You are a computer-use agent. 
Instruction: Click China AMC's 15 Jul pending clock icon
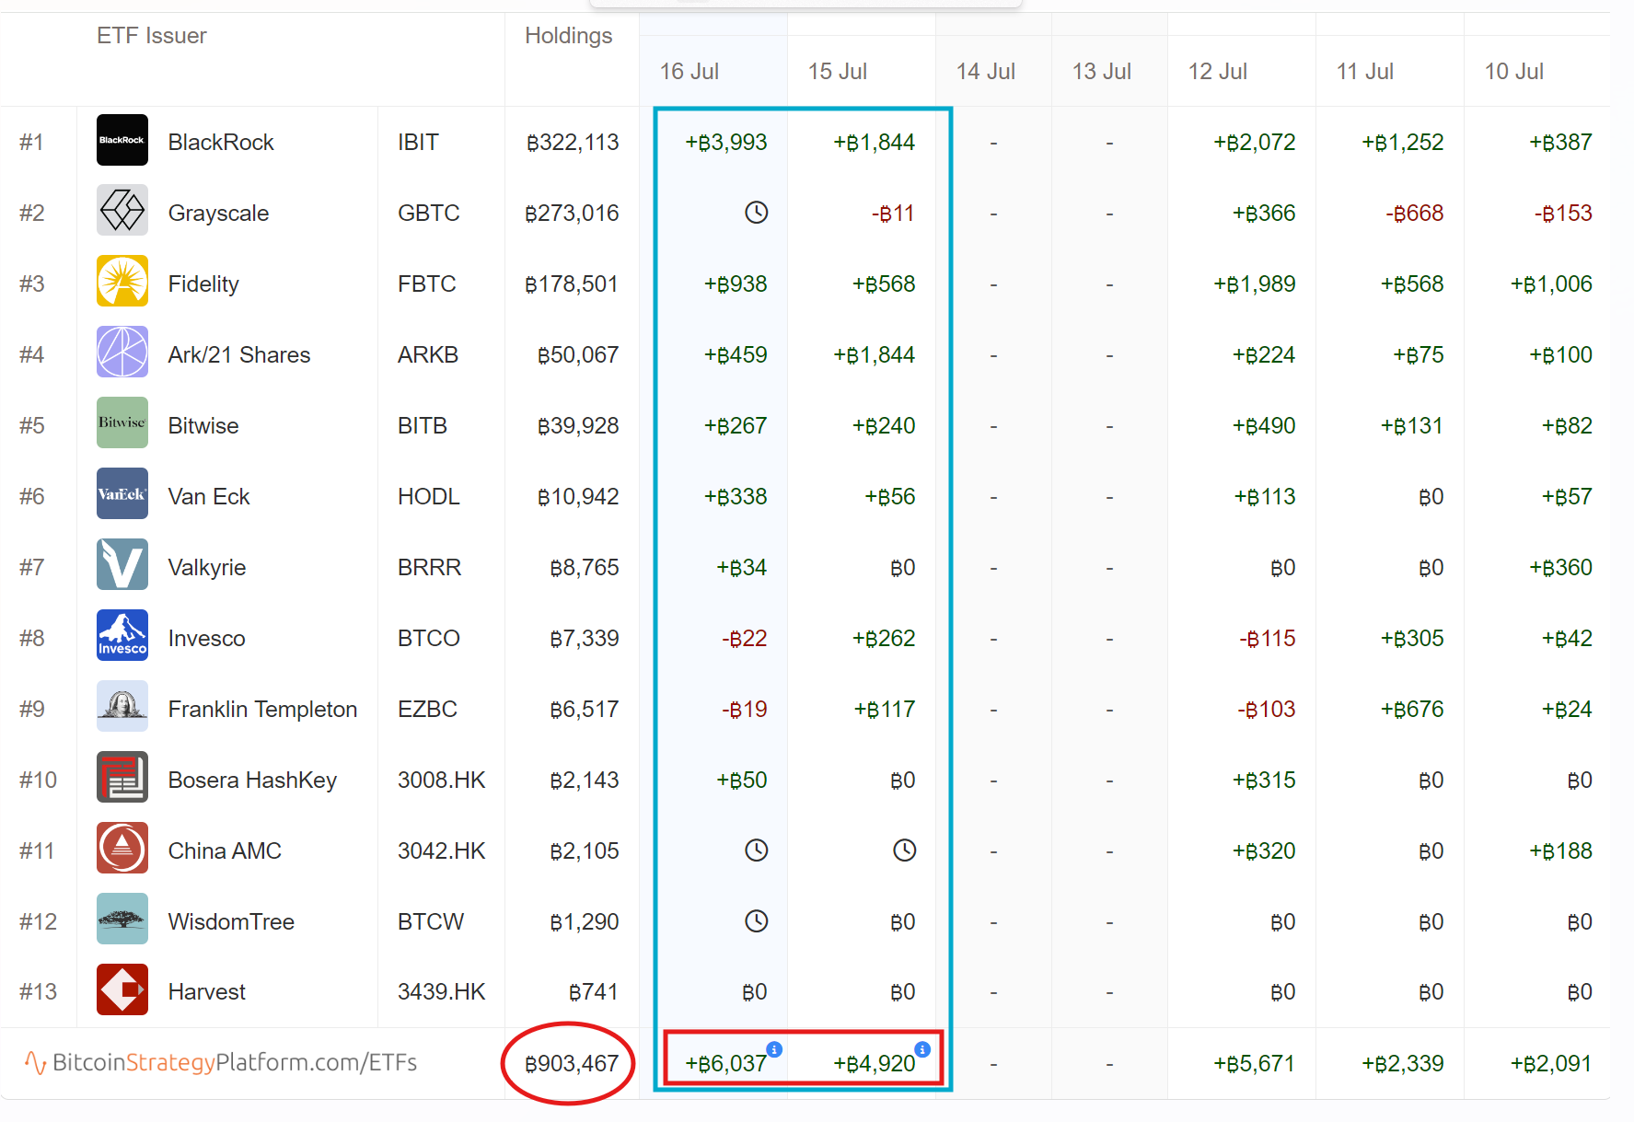904,850
